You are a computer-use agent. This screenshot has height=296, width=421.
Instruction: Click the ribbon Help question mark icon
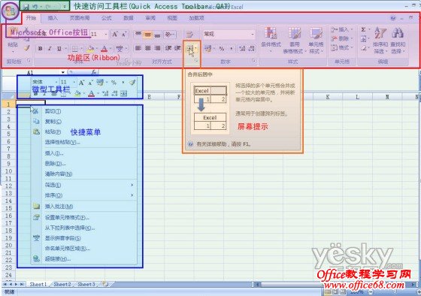click(392, 18)
